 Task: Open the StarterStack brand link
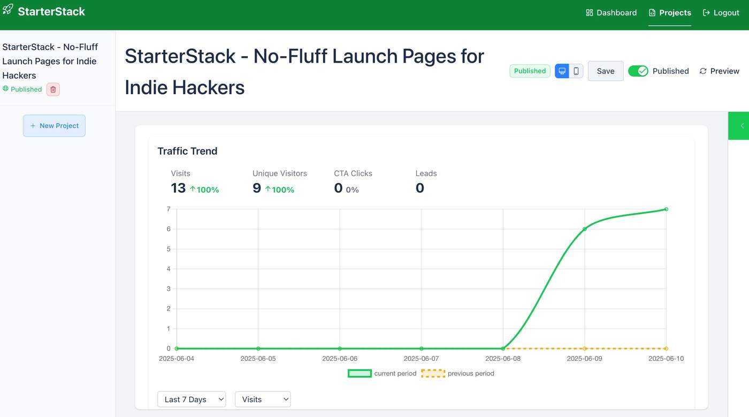pyautogui.click(x=44, y=11)
